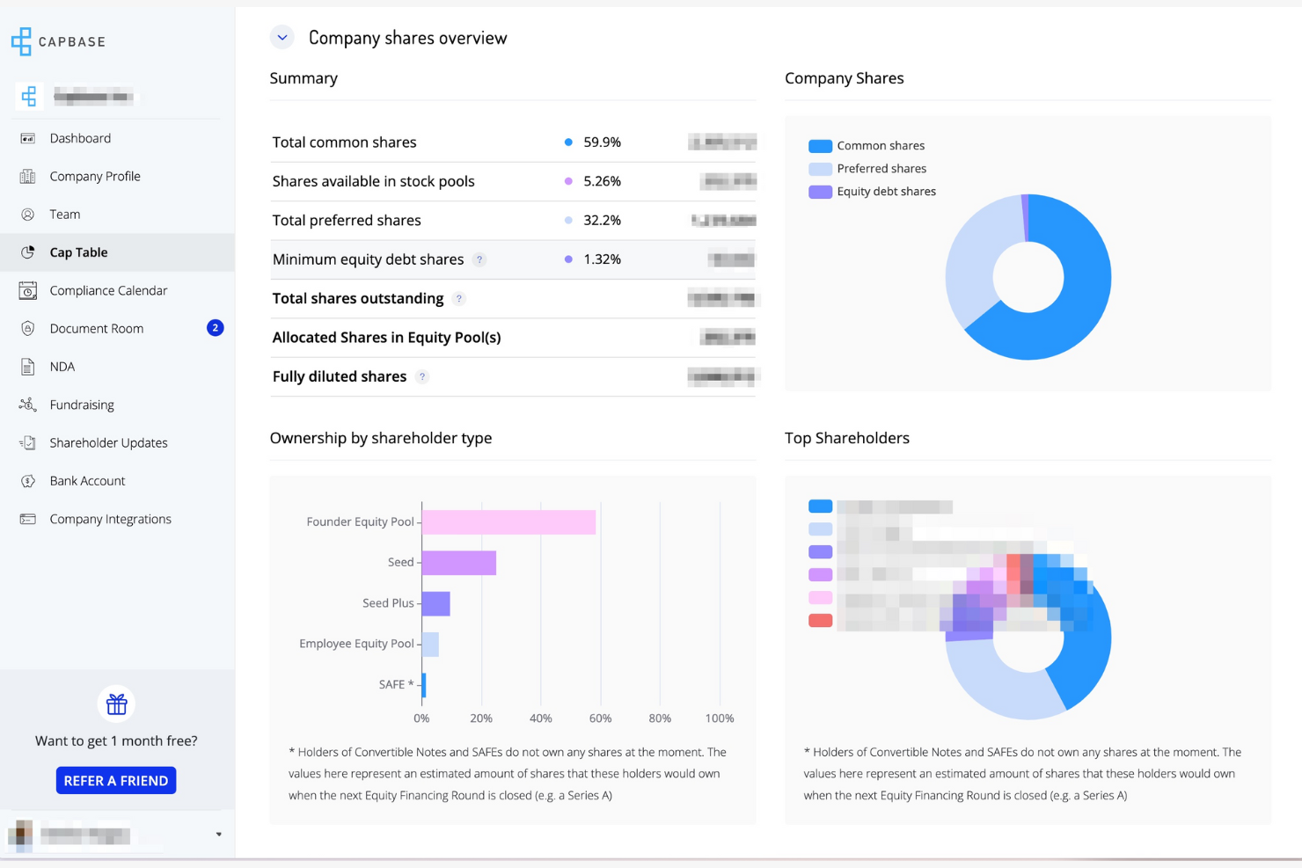
Task: Click the Capbase logo at the top
Action: [x=58, y=41]
